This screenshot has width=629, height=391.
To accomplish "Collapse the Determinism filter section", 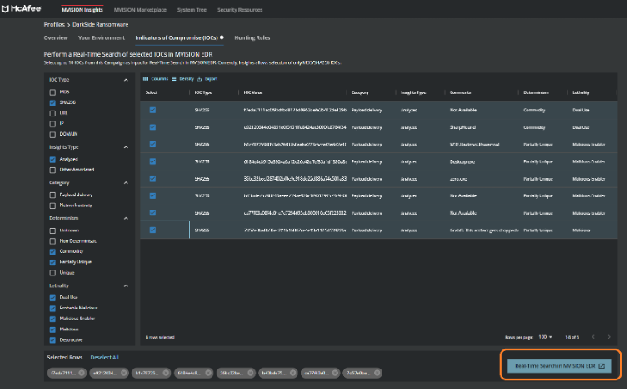I will pos(126,219).
